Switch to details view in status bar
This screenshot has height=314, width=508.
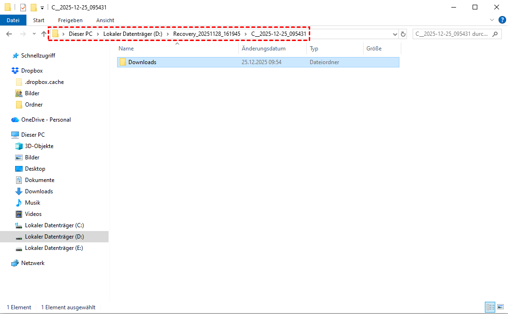[491, 307]
